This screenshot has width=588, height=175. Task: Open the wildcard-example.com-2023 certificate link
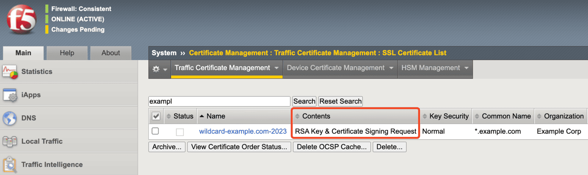243,131
